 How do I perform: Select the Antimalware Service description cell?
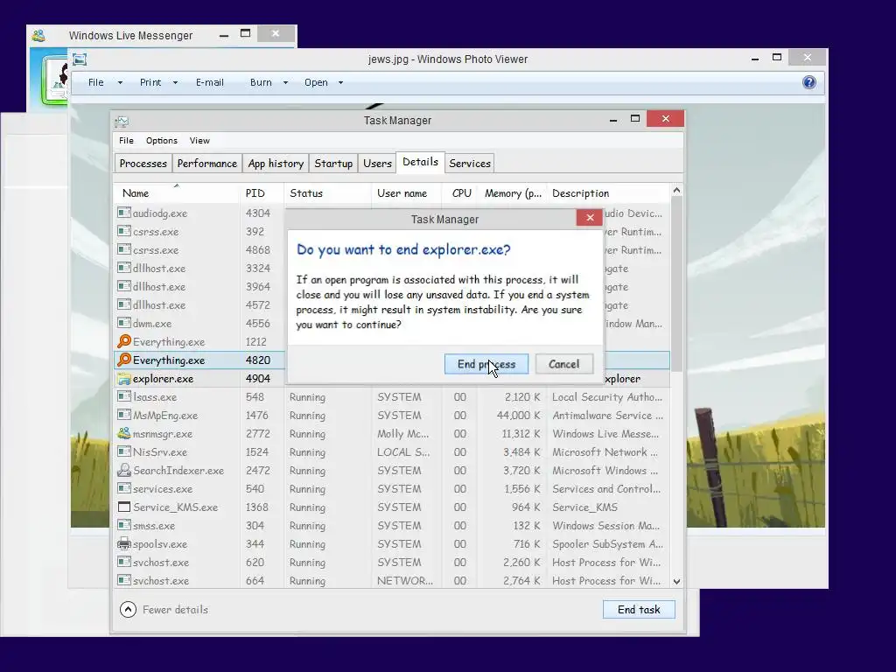607,416
